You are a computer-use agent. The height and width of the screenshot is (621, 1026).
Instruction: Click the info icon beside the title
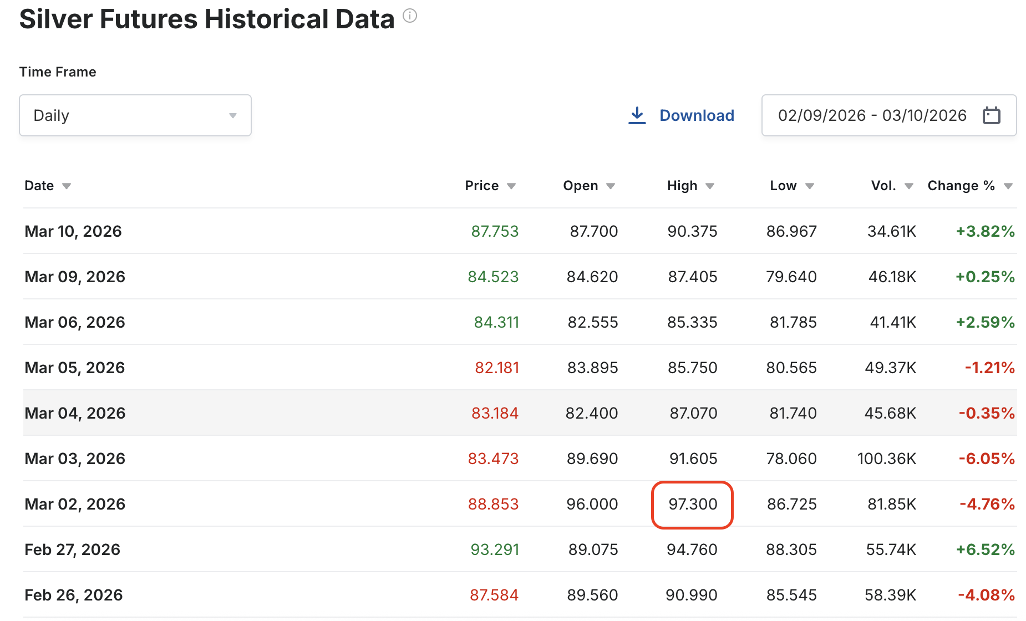pyautogui.click(x=409, y=16)
